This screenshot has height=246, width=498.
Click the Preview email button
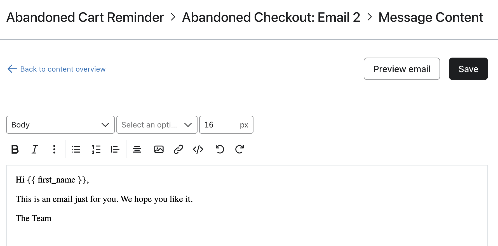coord(402,69)
